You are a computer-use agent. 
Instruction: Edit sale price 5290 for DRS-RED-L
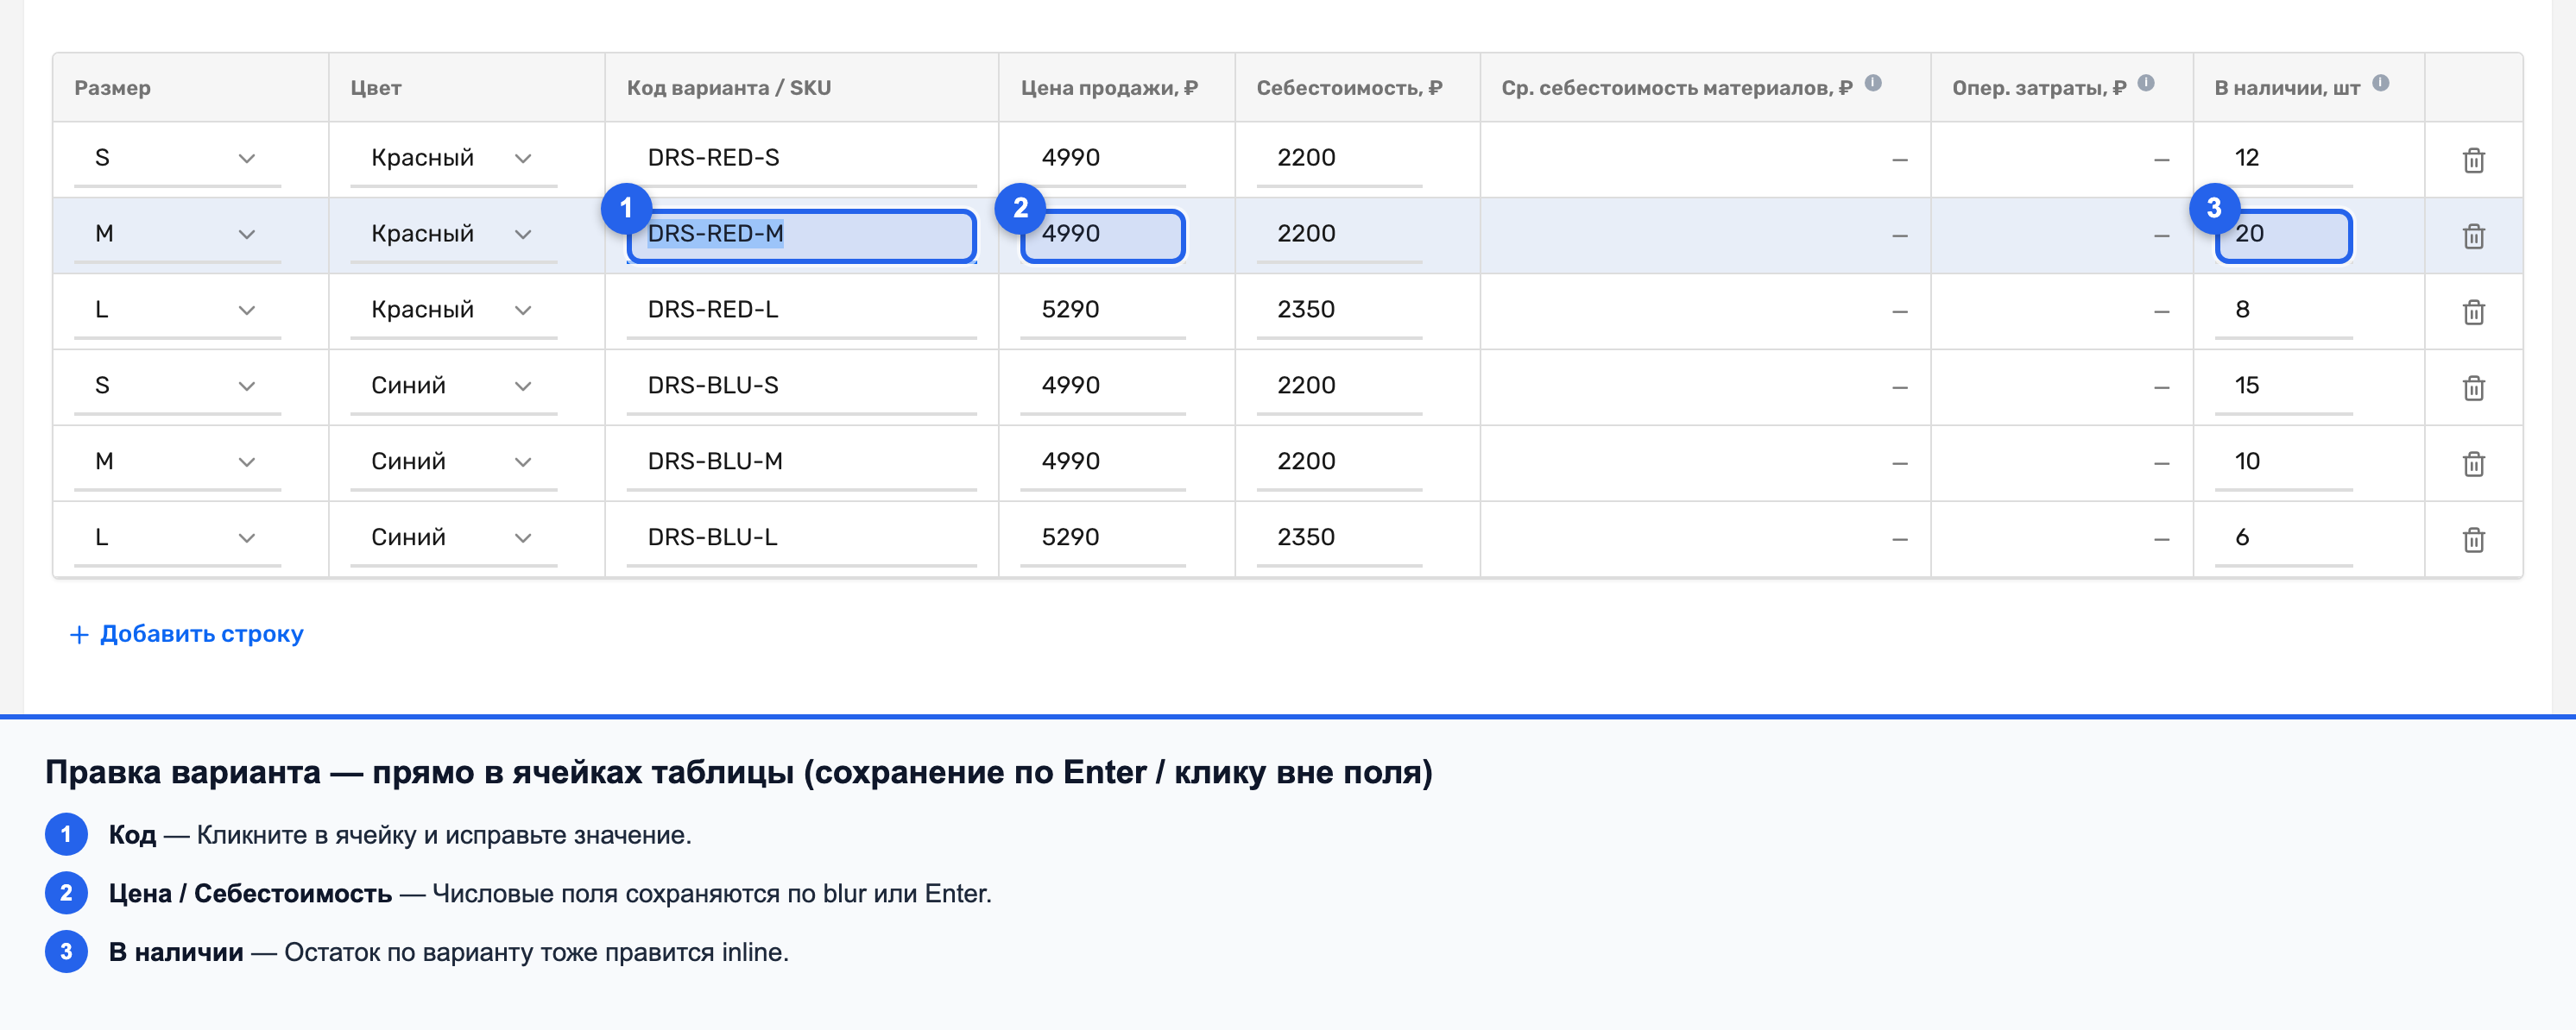click(1103, 311)
